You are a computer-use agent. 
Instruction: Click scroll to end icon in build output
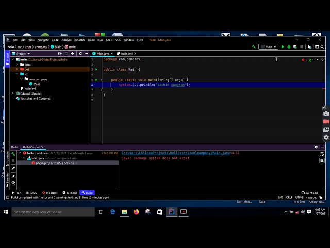tap(322, 161)
